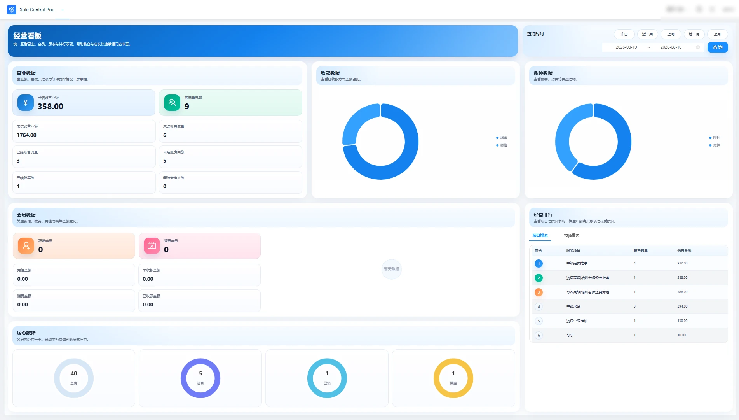
Task: Click the orange 新增会员 person icon
Action: coord(26,246)
